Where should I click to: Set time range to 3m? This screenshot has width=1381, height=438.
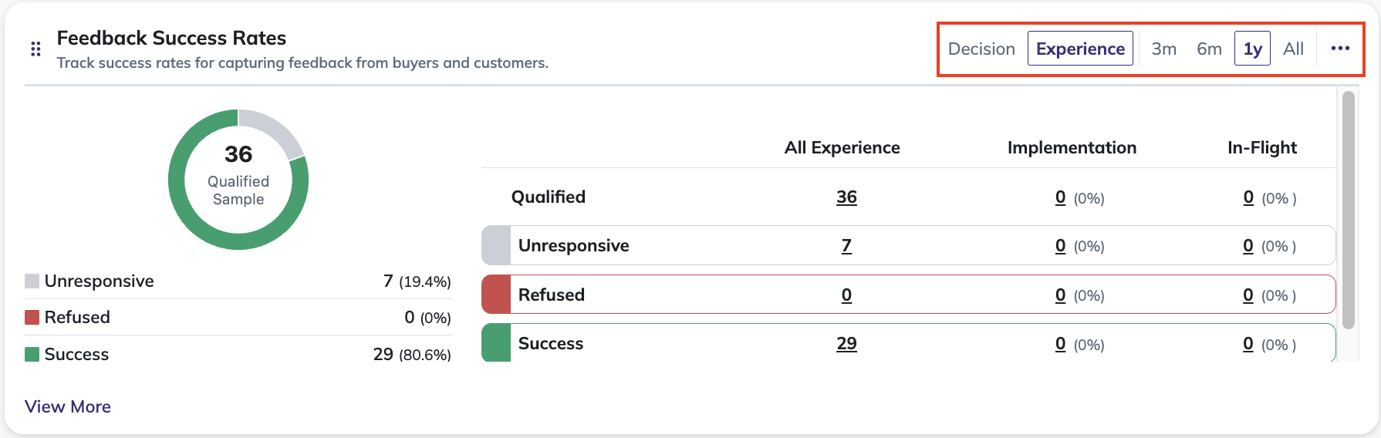(x=1163, y=49)
